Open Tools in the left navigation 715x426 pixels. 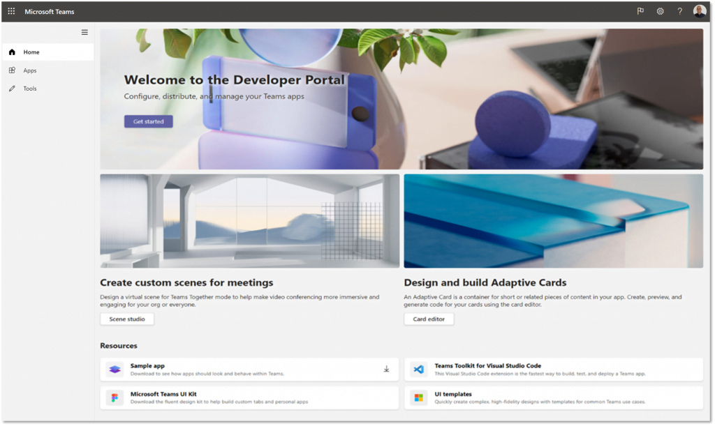29,89
